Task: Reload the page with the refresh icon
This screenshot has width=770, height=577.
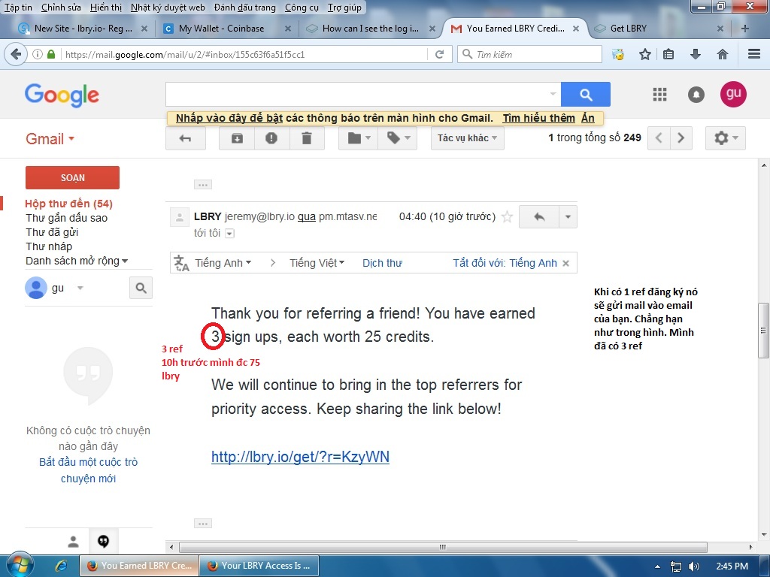Action: tap(439, 54)
